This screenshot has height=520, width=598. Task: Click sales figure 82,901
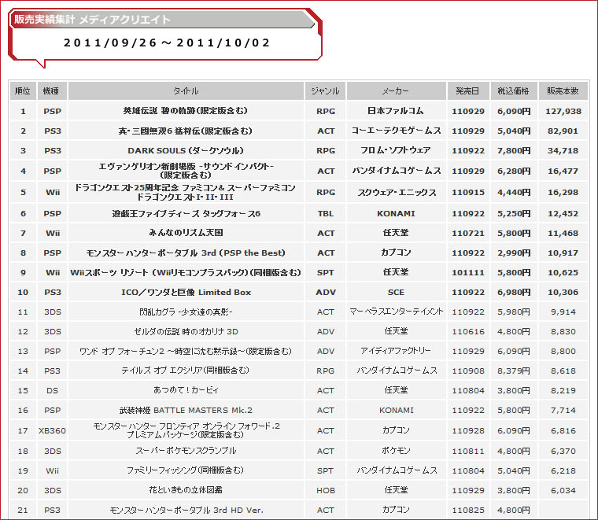563,131
